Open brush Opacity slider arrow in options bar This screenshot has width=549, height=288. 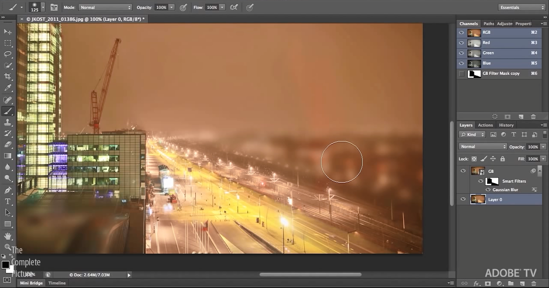[x=172, y=7]
